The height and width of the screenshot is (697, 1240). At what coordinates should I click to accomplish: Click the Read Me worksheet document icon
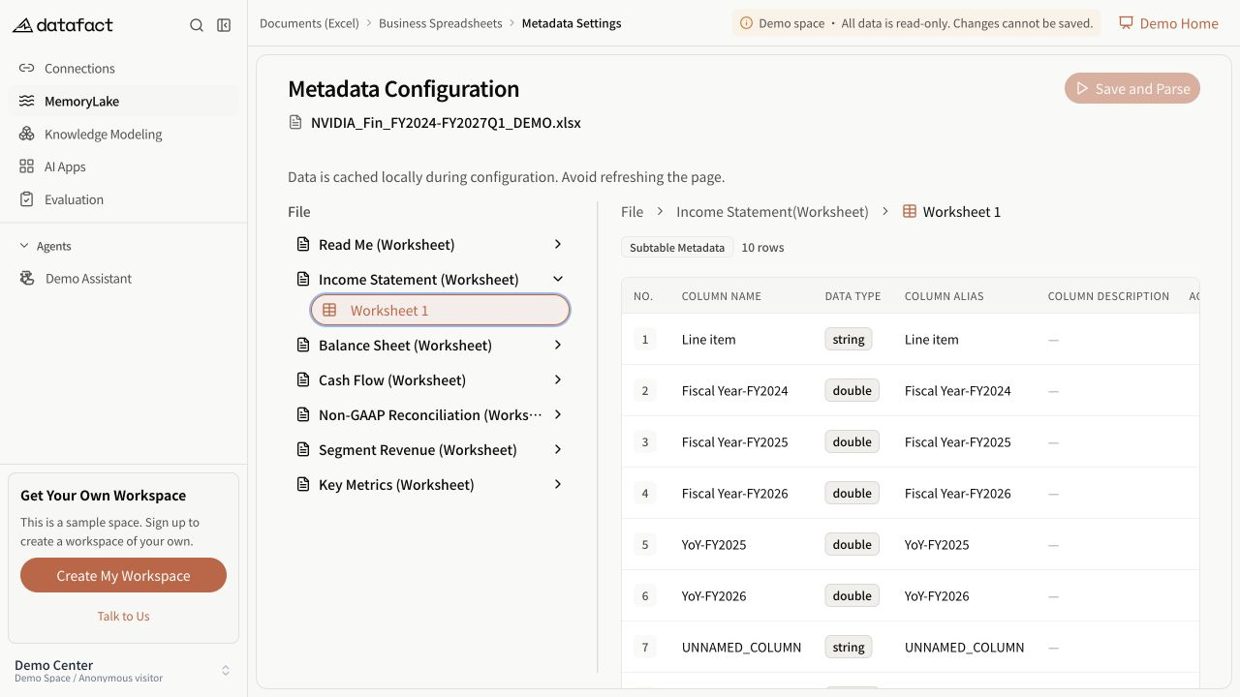(303, 245)
